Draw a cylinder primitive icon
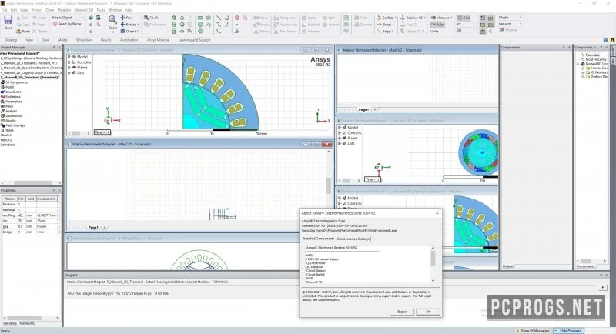Image resolution: width=616 pixels, height=334 pixels. coord(174,25)
